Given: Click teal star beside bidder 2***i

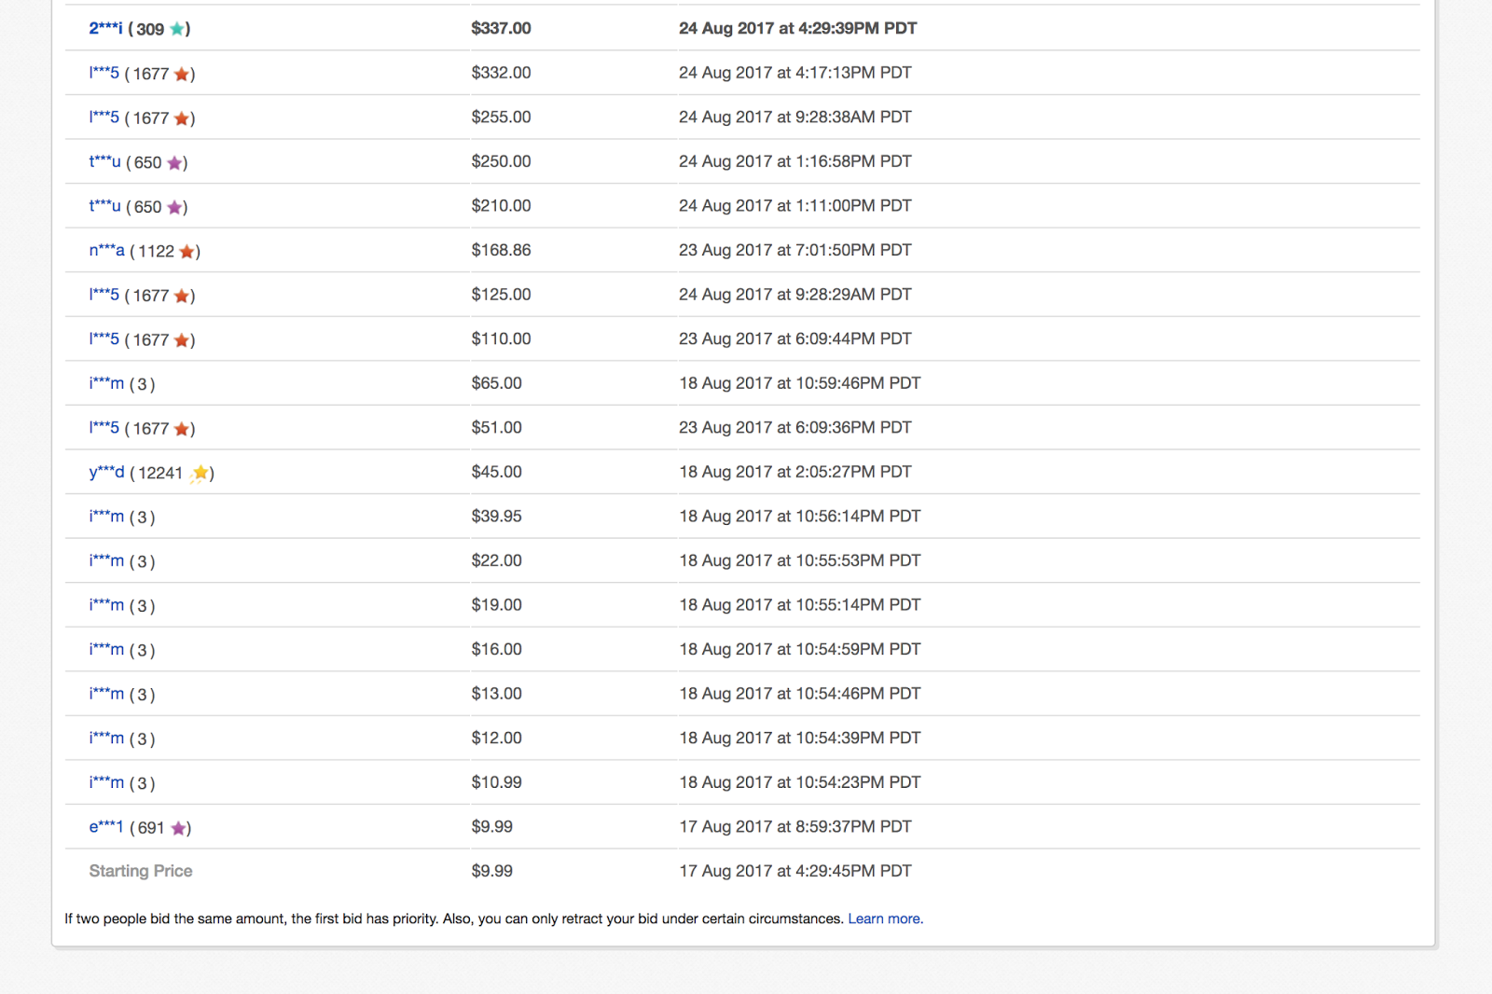Looking at the screenshot, I should pos(176,29).
